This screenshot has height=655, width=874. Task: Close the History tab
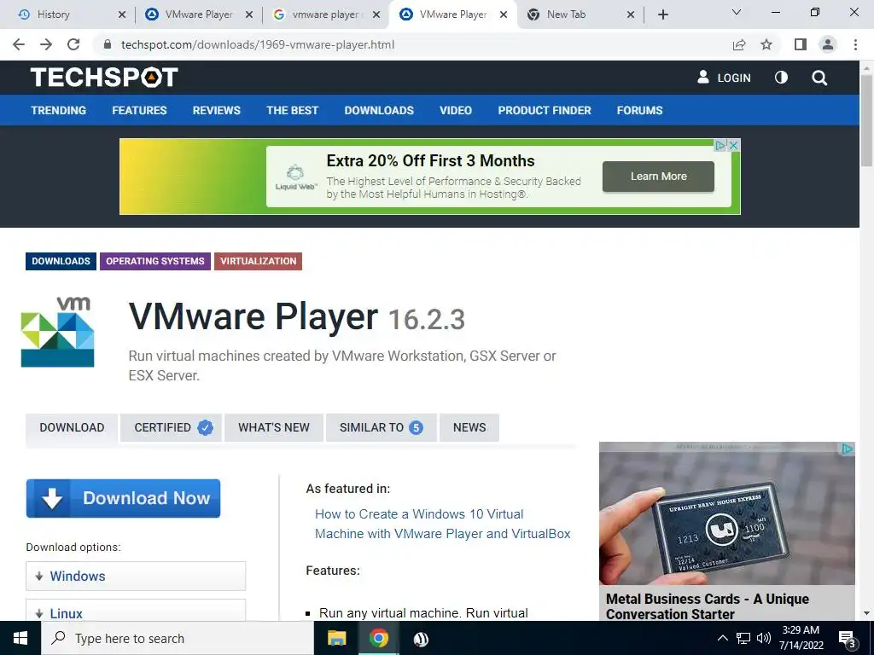pos(122,14)
